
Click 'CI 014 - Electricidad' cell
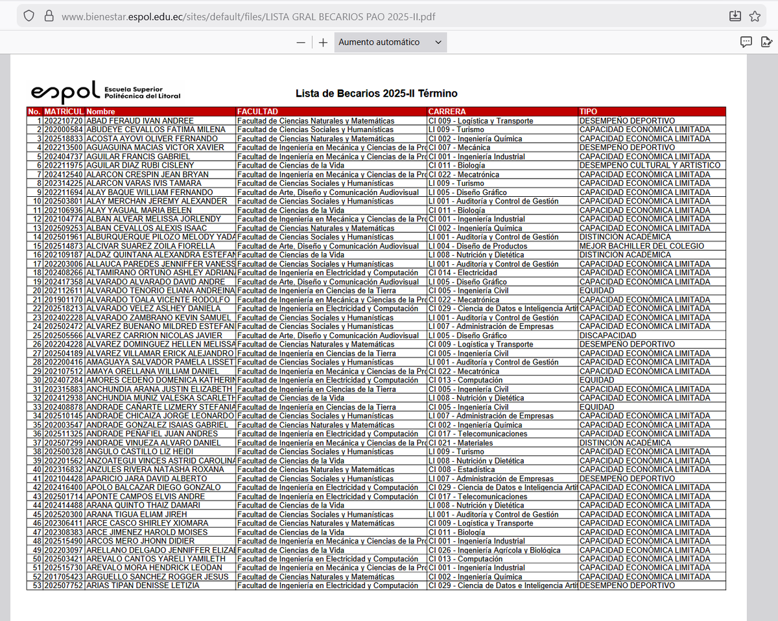coord(463,273)
